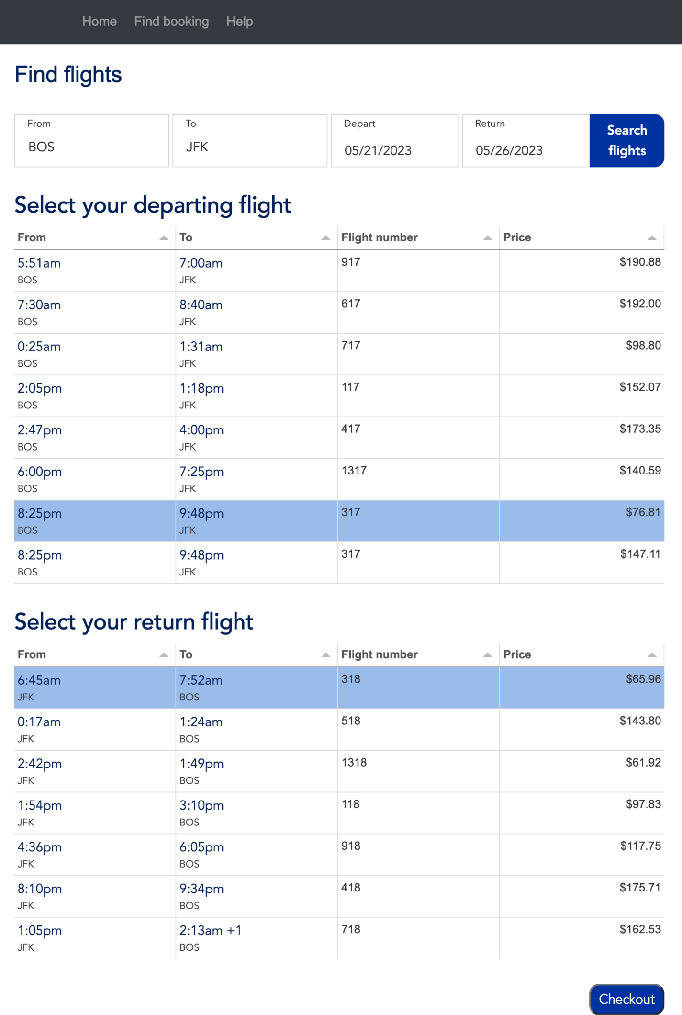Viewport: 682px width, 1015px height.
Task: Sort return flights by Price arrow
Action: 651,655
